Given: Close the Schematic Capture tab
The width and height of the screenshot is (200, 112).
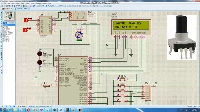Looking at the screenshot, I should coord(29,9).
